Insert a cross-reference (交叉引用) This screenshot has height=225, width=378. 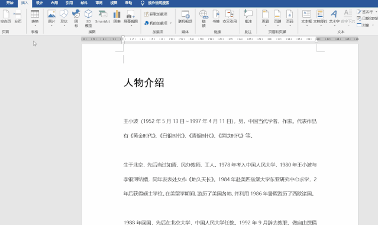230,17
